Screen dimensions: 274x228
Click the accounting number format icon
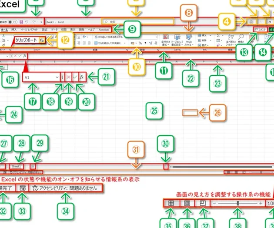(133, 43)
